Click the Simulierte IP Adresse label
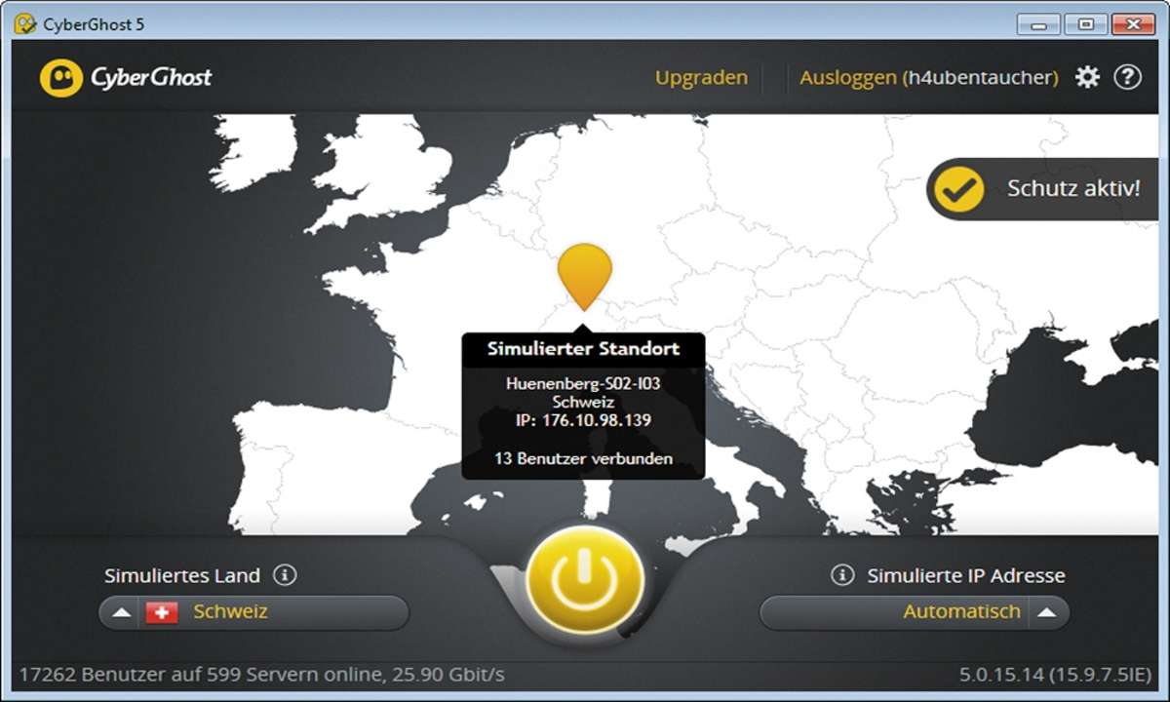 [966, 575]
